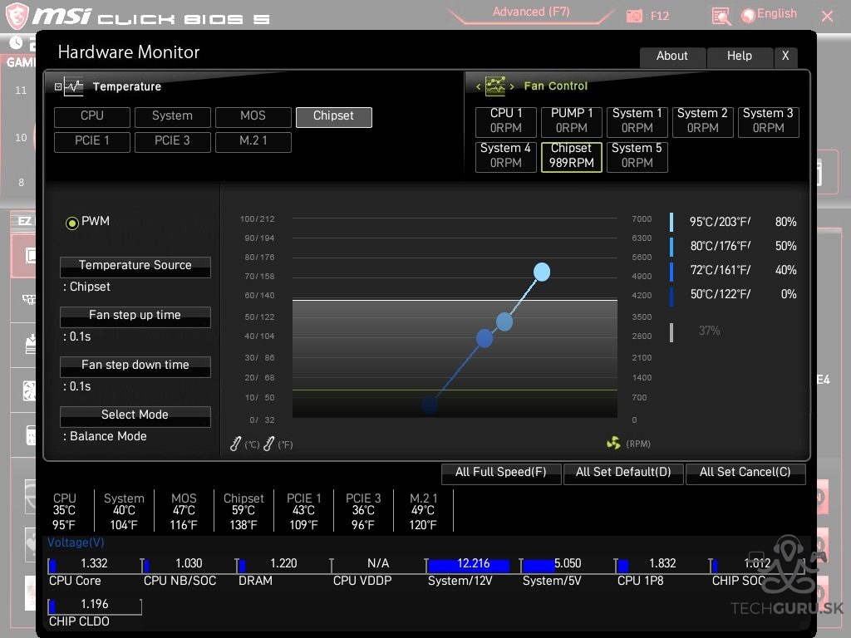This screenshot has width=851, height=638.
Task: Close Hardware Monitor with X button
Action: [785, 56]
